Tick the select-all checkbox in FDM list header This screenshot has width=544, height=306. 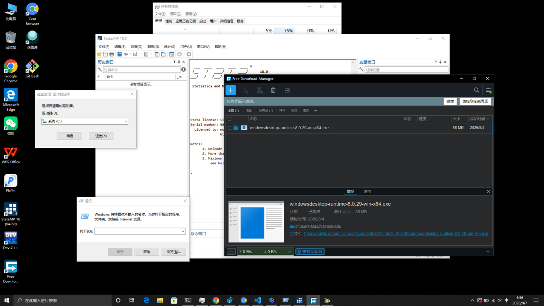click(229, 119)
